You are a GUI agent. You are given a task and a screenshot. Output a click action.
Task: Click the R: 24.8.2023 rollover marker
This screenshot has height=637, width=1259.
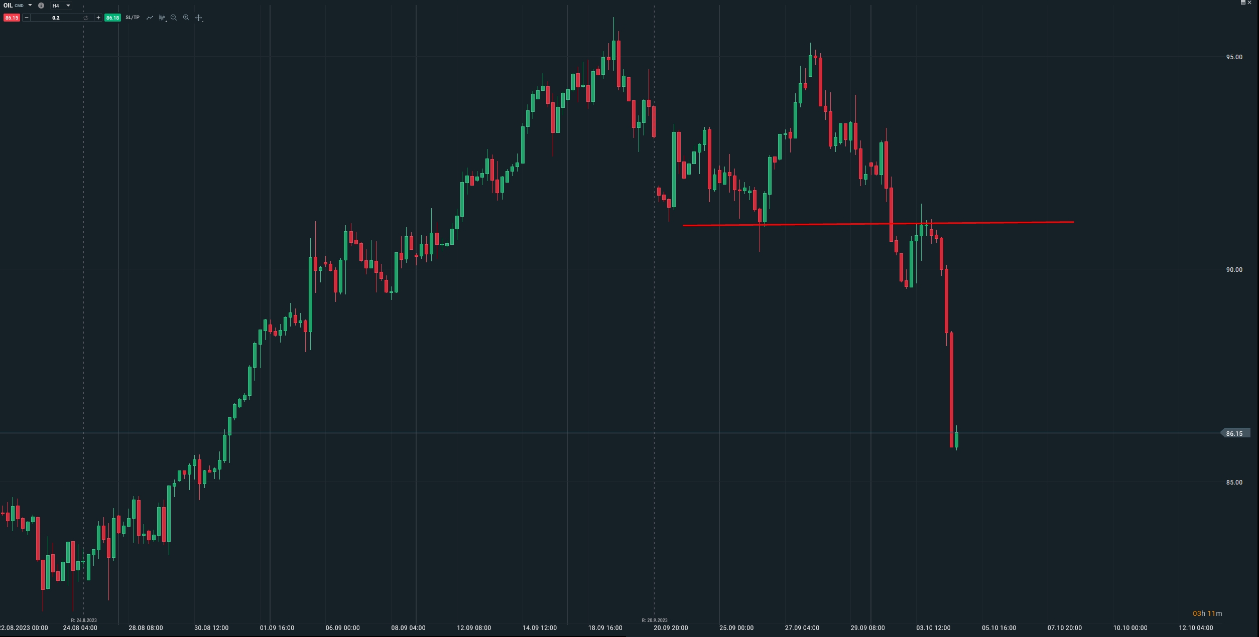tap(84, 620)
